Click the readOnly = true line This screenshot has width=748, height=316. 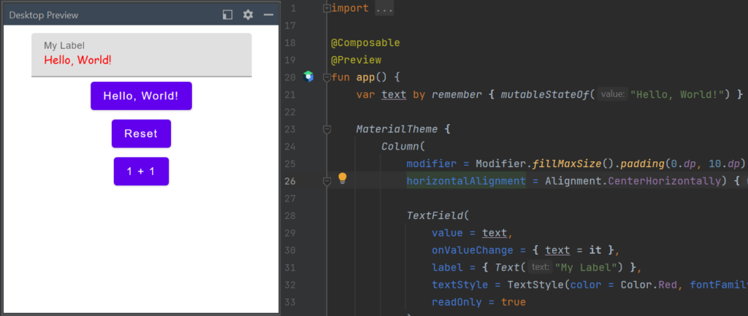[478, 302]
